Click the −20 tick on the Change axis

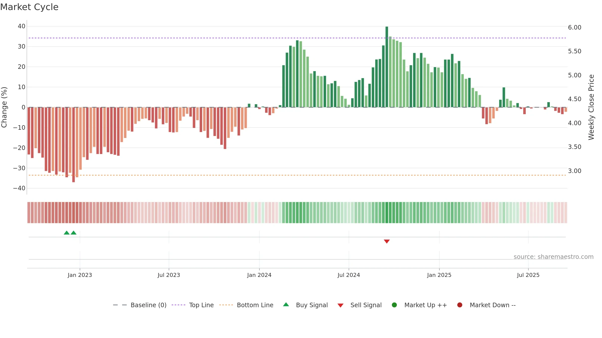point(19,148)
